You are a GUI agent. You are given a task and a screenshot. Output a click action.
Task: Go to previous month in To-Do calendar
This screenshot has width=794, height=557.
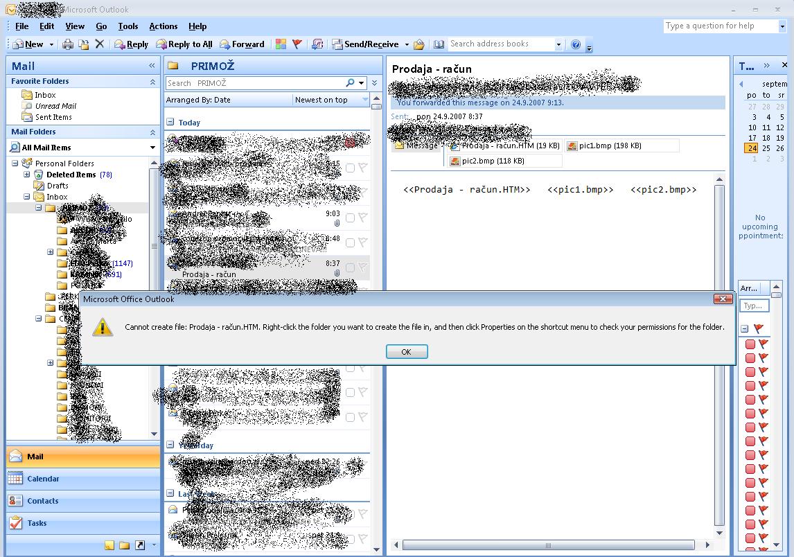pyautogui.click(x=741, y=84)
